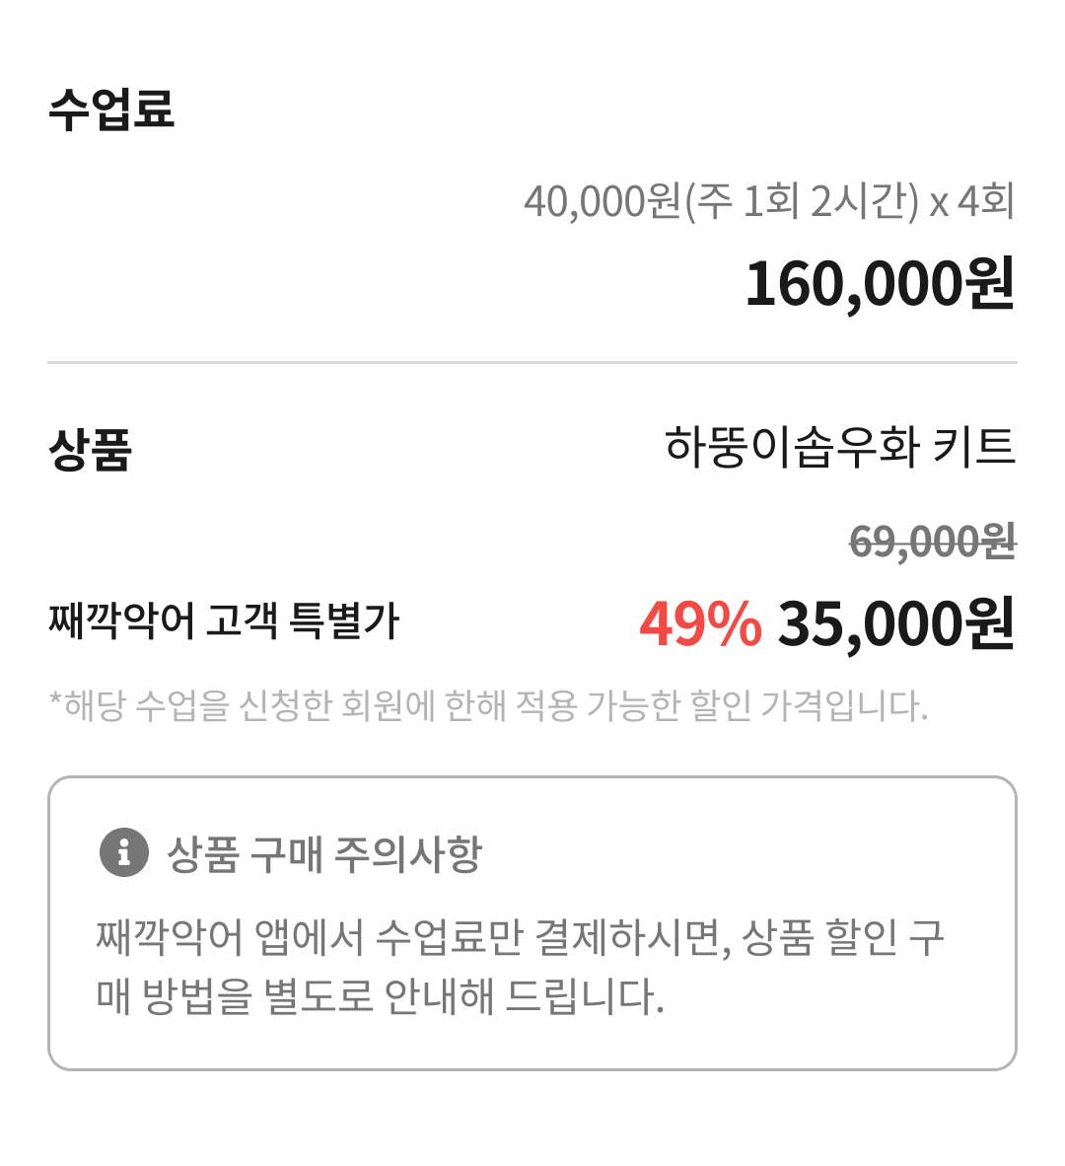The width and height of the screenshot is (1065, 1166).
Task: Open the 하뚱이솝우화 키트 product name
Action: tap(839, 447)
